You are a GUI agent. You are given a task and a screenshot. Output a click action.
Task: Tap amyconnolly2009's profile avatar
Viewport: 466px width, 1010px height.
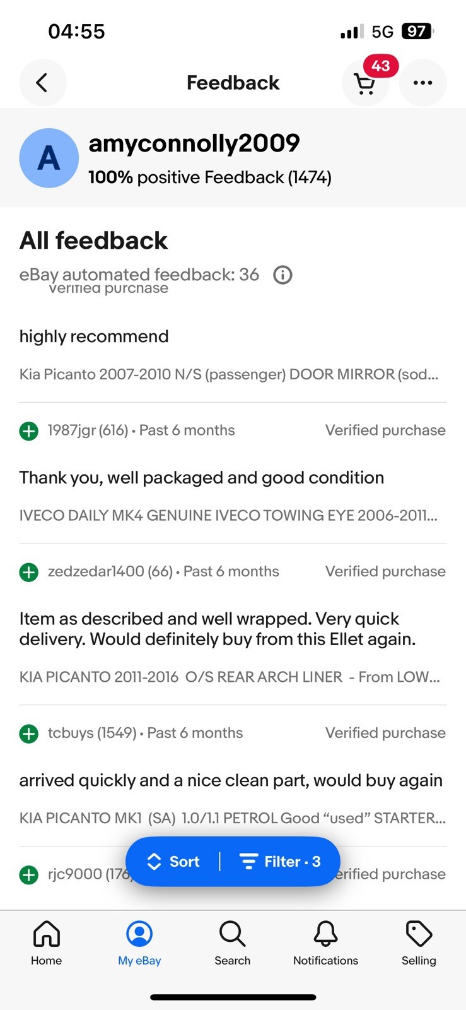[49, 158]
